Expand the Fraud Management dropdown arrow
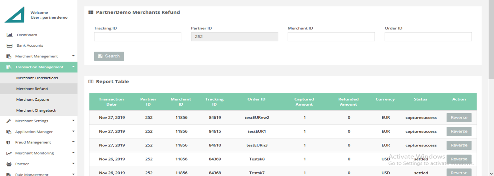The image size is (494, 176). point(73,142)
